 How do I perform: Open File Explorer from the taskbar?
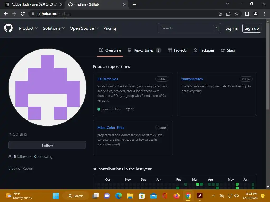pos(130,196)
